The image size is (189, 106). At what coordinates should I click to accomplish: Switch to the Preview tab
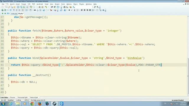[x=13, y=97]
